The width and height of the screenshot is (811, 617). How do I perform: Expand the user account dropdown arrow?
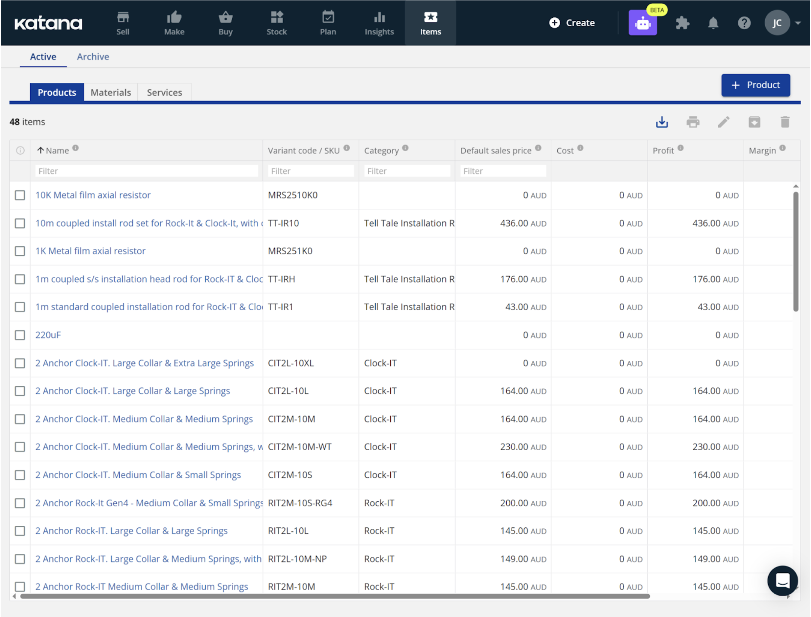tap(798, 23)
